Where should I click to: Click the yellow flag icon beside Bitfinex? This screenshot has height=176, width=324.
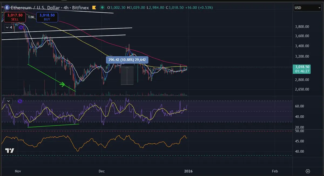pyautogui.click(x=94, y=8)
